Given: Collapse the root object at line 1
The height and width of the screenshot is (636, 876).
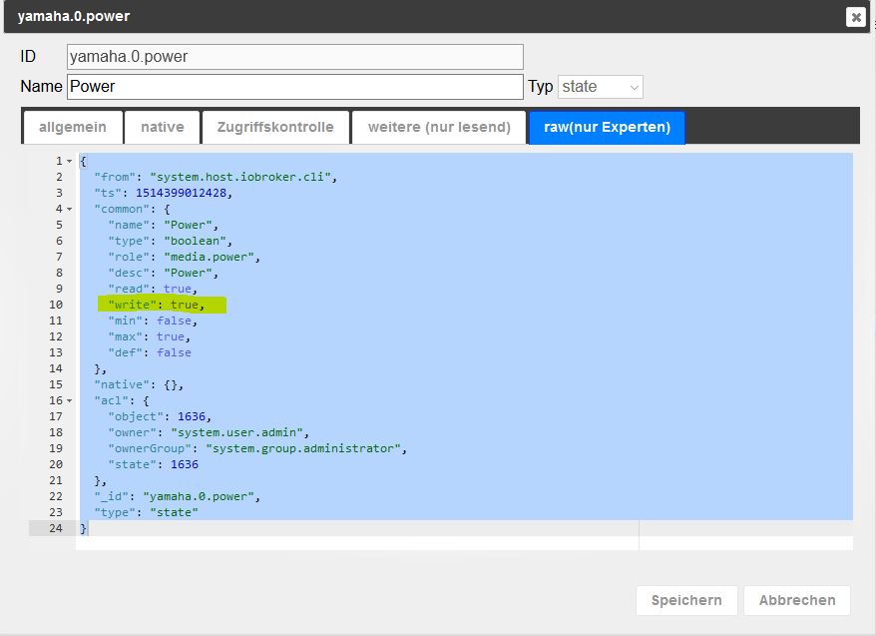Looking at the screenshot, I should 70,161.
